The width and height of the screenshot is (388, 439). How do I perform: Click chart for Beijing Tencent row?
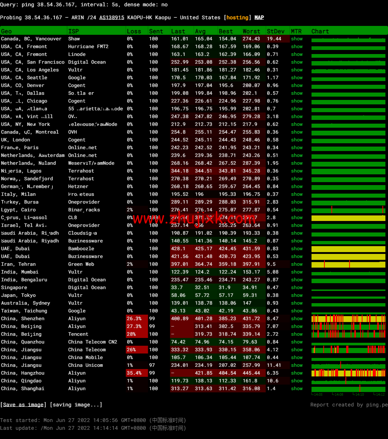tap(348, 334)
